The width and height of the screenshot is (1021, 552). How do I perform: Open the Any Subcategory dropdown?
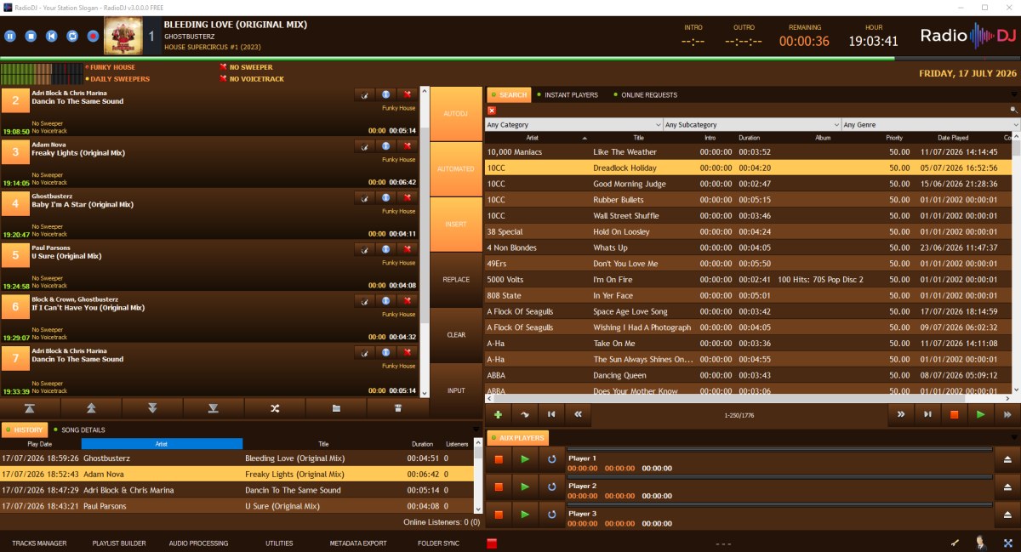(x=752, y=125)
